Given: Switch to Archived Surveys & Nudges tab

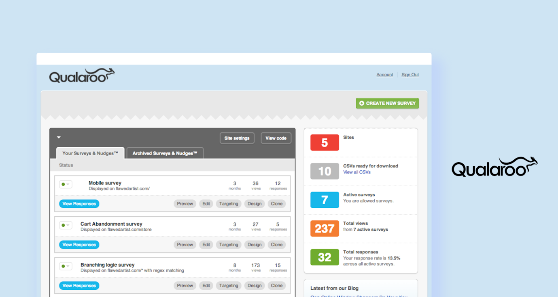Looking at the screenshot, I should [165, 153].
